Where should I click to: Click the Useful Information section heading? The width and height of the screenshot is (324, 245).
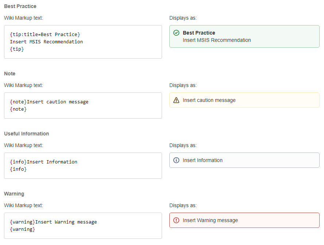pyautogui.click(x=26, y=134)
